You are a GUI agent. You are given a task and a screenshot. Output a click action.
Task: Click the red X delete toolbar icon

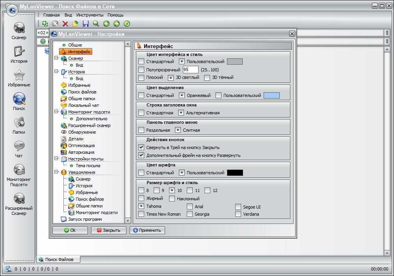pyautogui.click(x=65, y=24)
